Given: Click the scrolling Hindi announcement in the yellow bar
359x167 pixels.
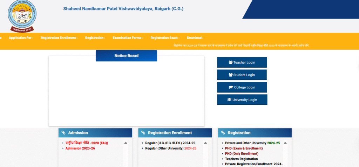Looking at the screenshot, I should point(242,45).
